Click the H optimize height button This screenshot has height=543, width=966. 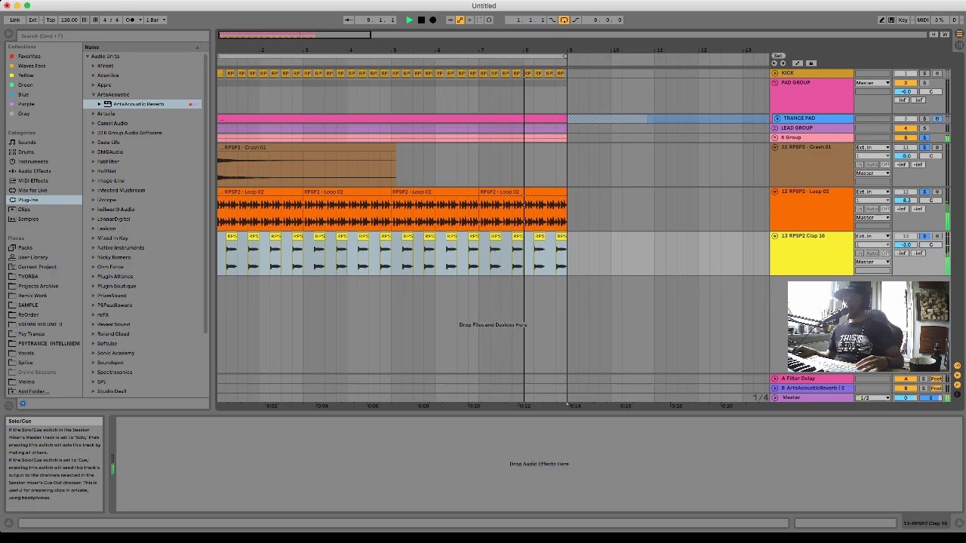[x=935, y=35]
